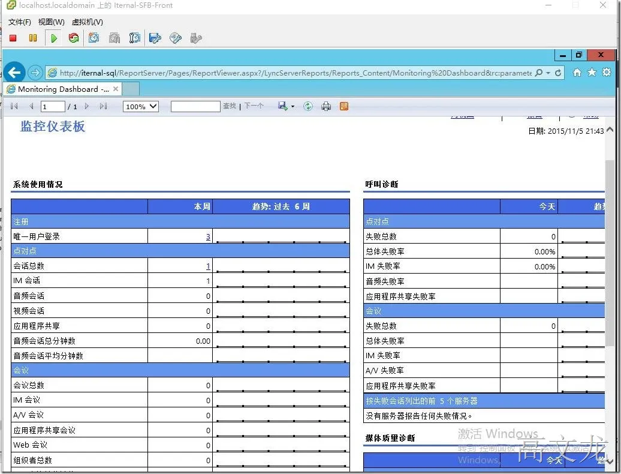Expand the address bar dropdown arrow
The height and width of the screenshot is (474, 621).
(548, 73)
